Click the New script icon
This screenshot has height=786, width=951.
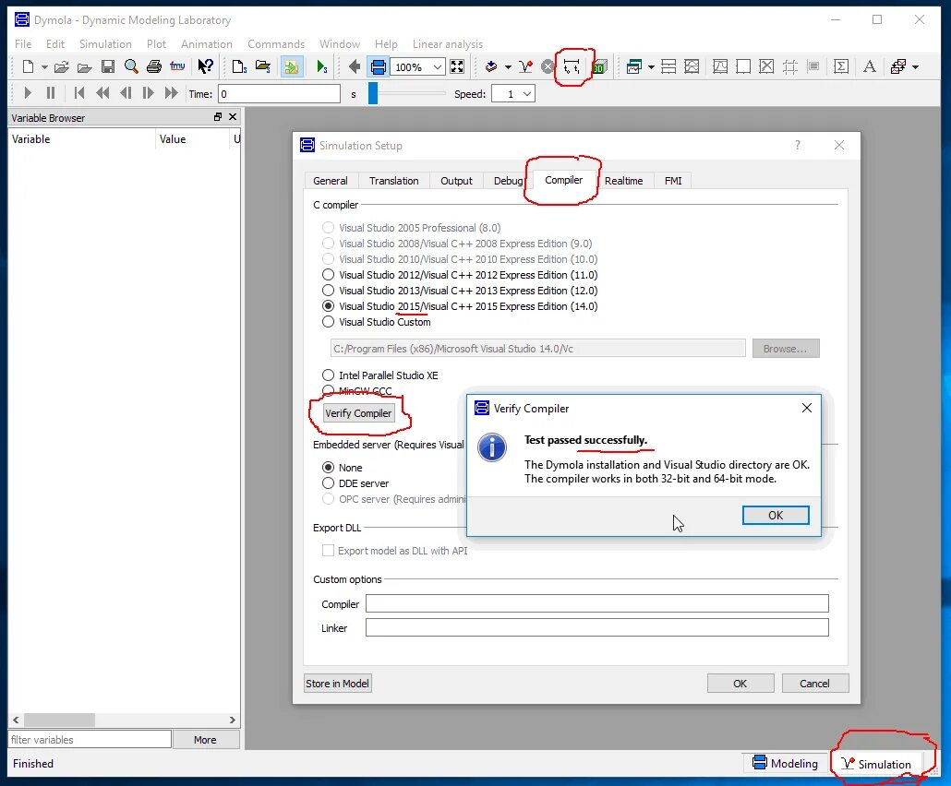[239, 66]
